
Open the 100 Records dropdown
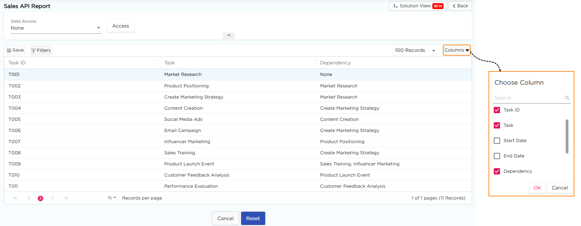pyautogui.click(x=415, y=50)
